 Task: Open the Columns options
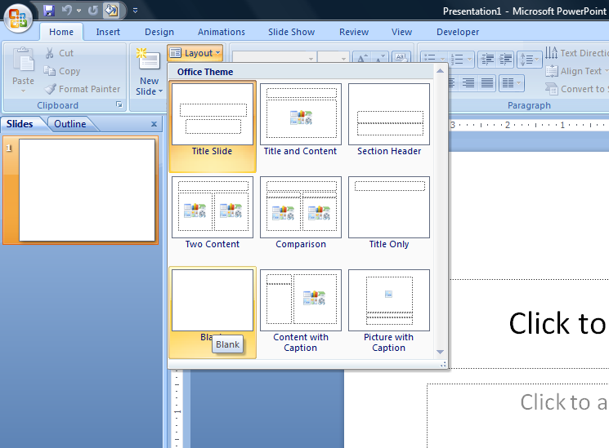pyautogui.click(x=512, y=82)
